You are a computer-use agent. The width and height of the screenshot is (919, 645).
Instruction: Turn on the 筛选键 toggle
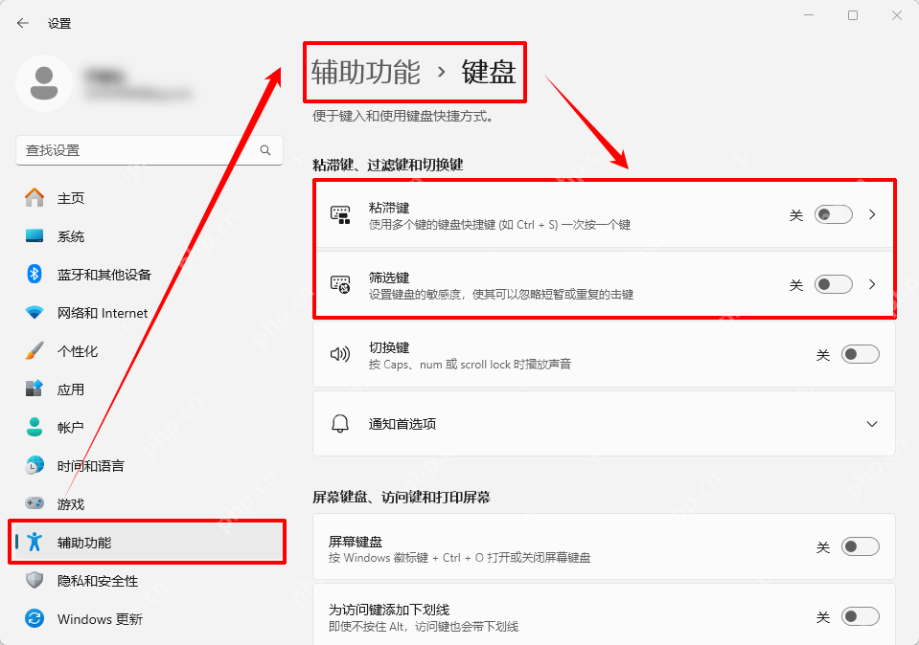[834, 284]
